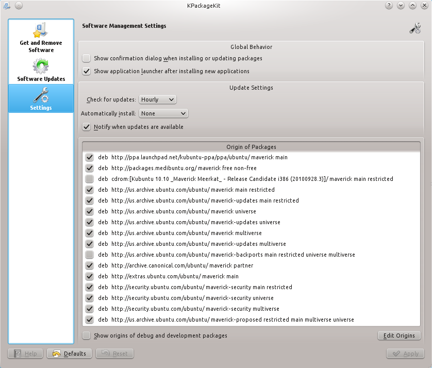Disable Show application launcher after installing checkbox
This screenshot has width=432, height=368.
coord(87,71)
